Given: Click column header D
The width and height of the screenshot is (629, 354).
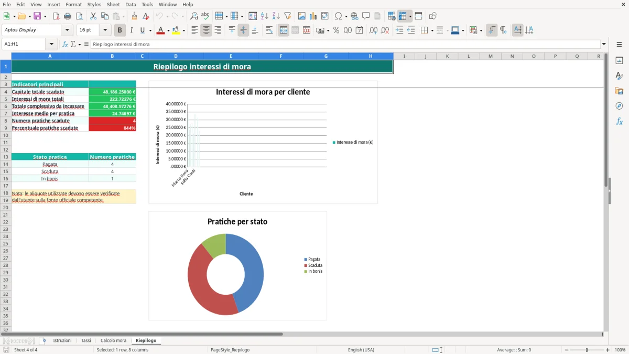Looking at the screenshot, I should pos(176,56).
